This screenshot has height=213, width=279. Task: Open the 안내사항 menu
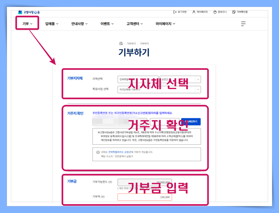click(79, 24)
